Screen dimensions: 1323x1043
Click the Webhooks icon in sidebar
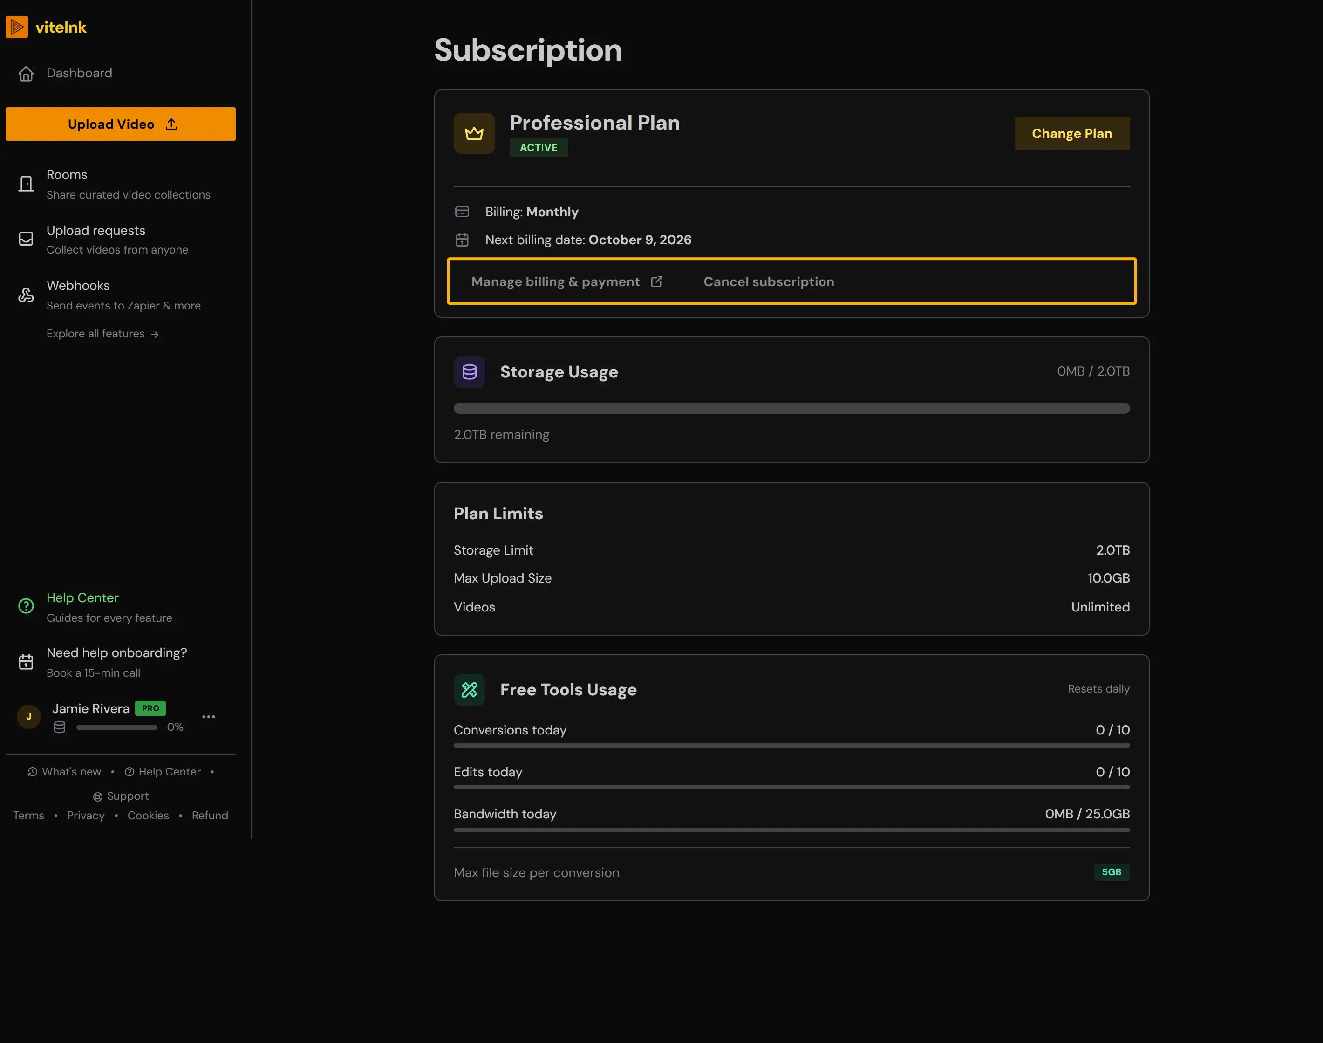26,295
